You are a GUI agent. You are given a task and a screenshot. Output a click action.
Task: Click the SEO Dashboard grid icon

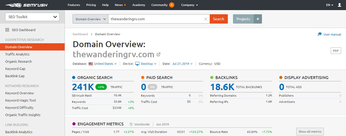[x=7, y=30]
